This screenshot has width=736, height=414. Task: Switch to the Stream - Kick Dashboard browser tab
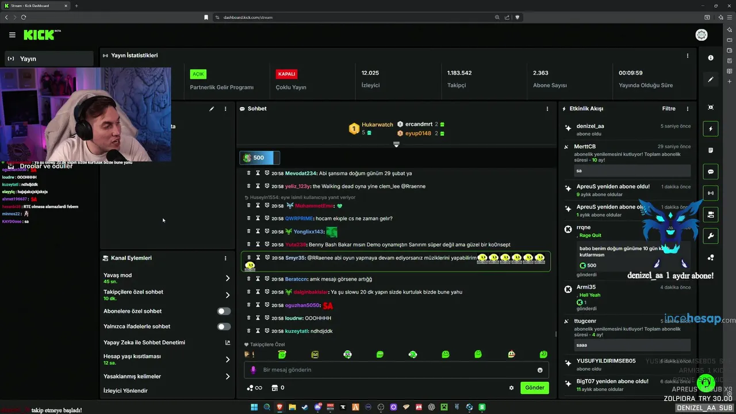tap(36, 6)
